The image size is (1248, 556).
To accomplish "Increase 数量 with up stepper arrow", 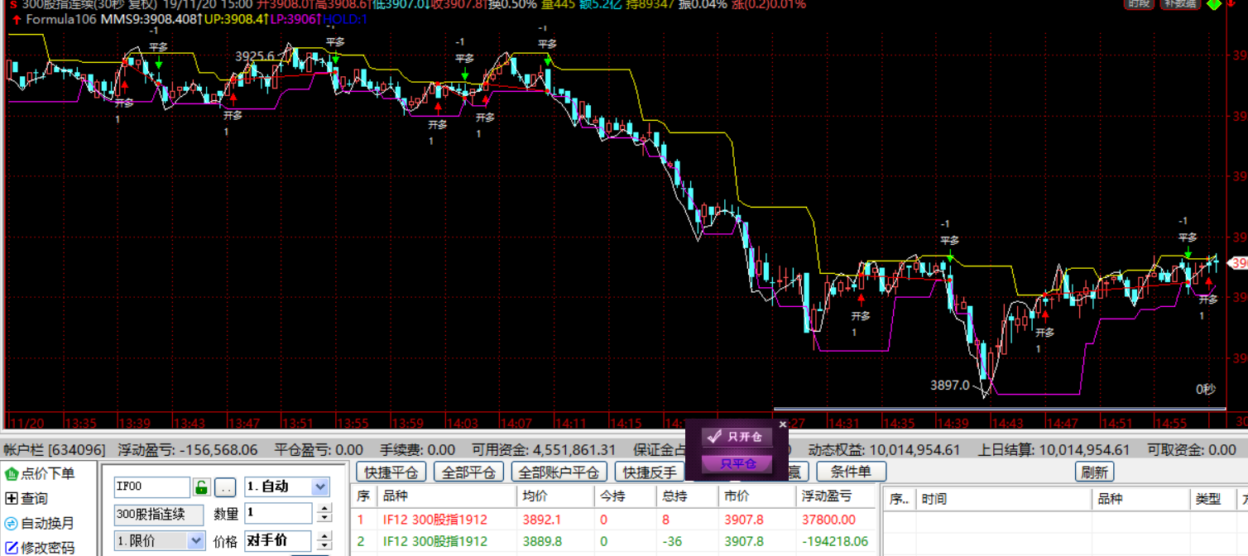I will tap(324, 508).
